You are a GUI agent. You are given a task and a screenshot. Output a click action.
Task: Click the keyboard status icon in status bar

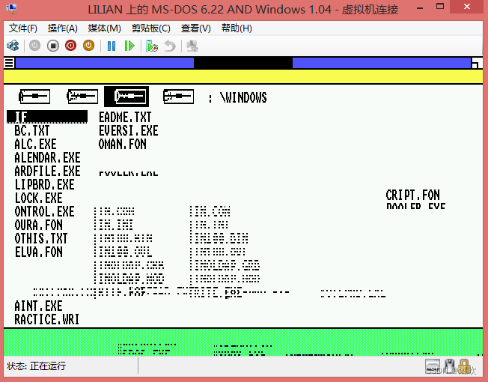[433, 366]
